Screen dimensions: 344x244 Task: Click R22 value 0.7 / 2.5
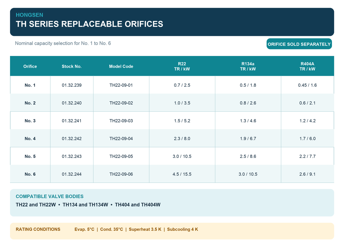tap(182, 85)
